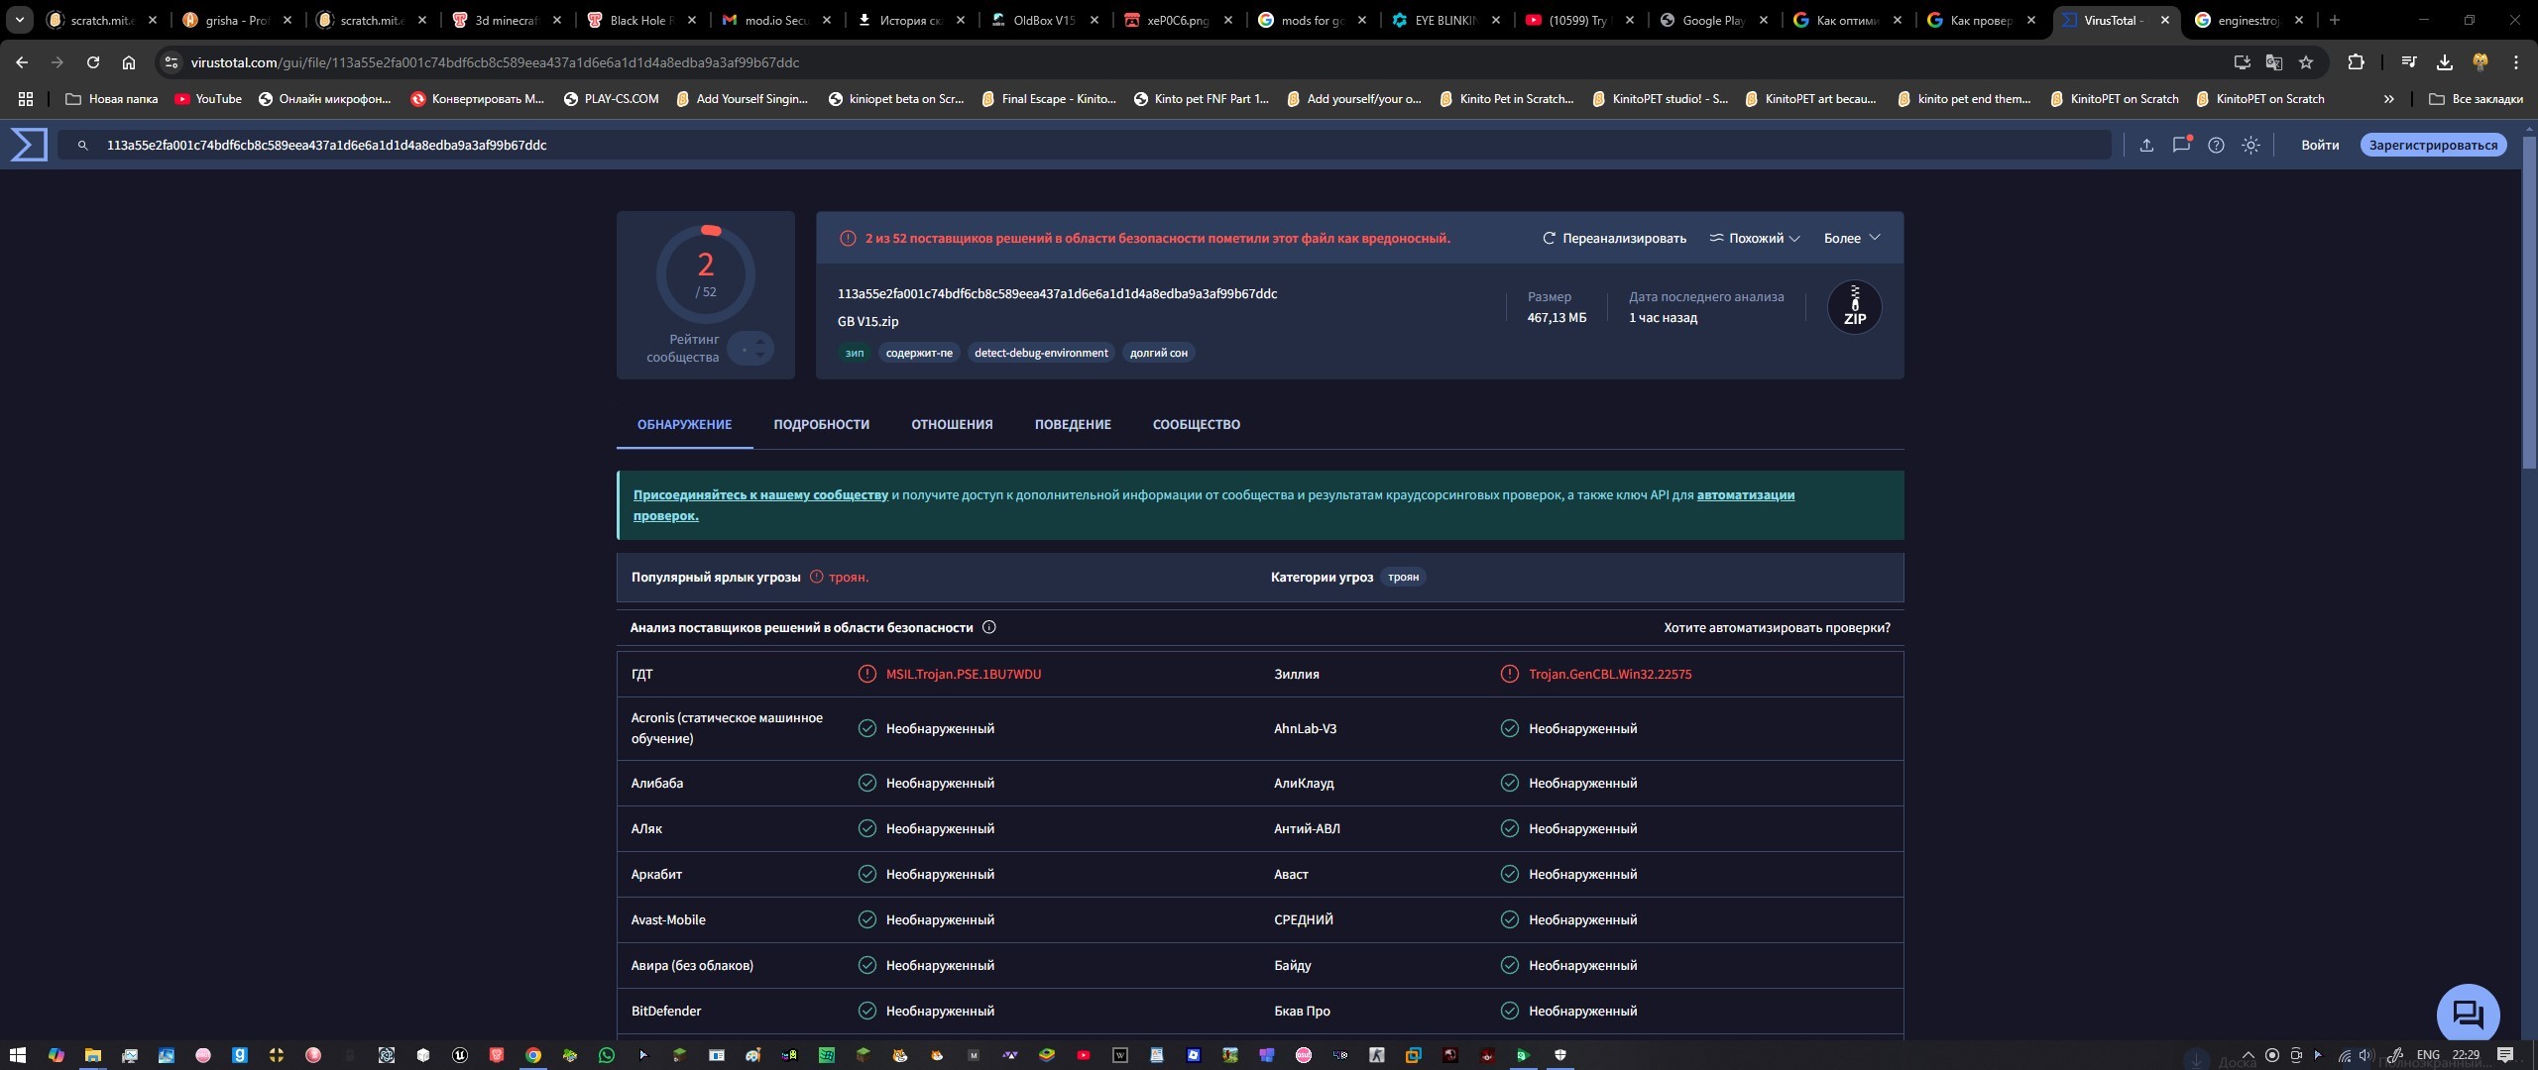The height and width of the screenshot is (1070, 2538).
Task: Open the ПОДРОБНОСТИ tab
Action: (821, 424)
